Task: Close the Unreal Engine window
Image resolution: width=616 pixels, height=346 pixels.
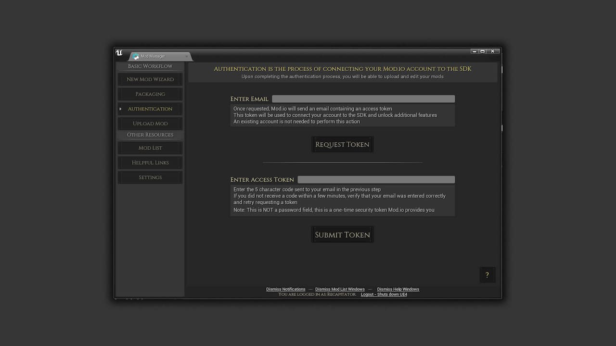Action: [x=493, y=51]
